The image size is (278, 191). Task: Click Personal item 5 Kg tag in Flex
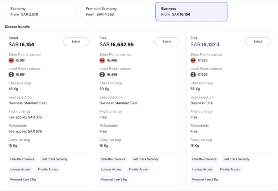[x=114, y=179]
